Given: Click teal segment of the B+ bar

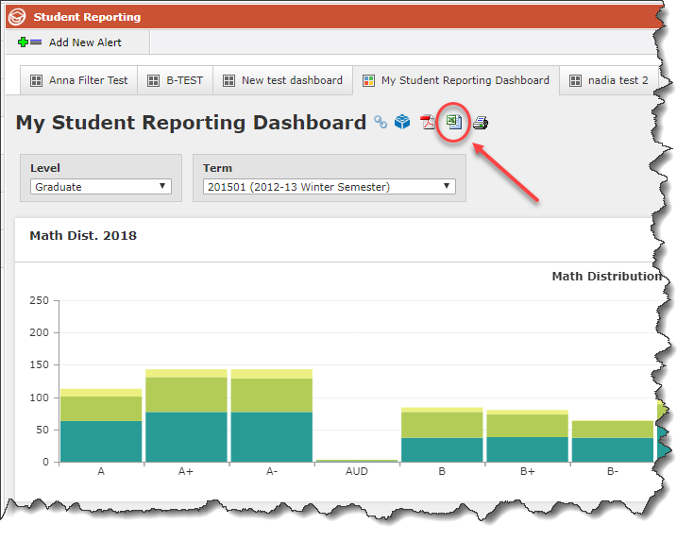Looking at the screenshot, I should point(526,448).
